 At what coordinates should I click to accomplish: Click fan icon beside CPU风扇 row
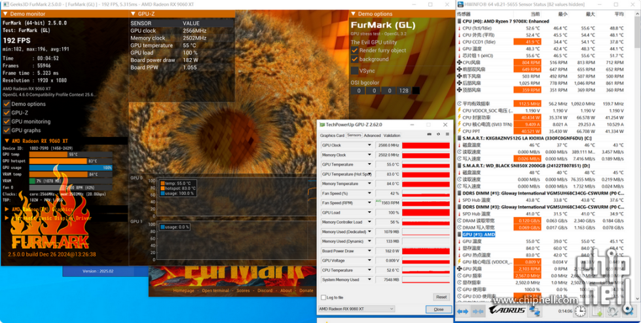pos(459,62)
